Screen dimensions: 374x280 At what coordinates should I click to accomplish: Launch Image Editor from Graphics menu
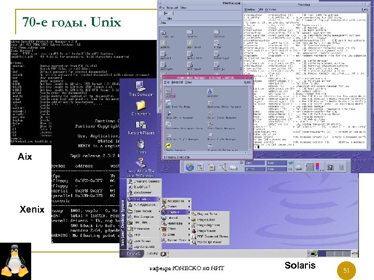coord(210,219)
